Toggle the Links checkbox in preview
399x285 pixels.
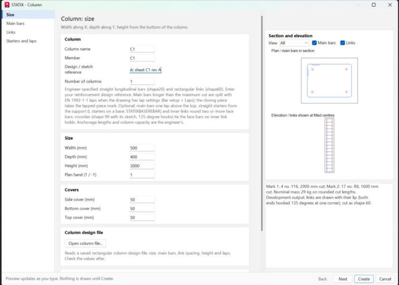click(343, 43)
